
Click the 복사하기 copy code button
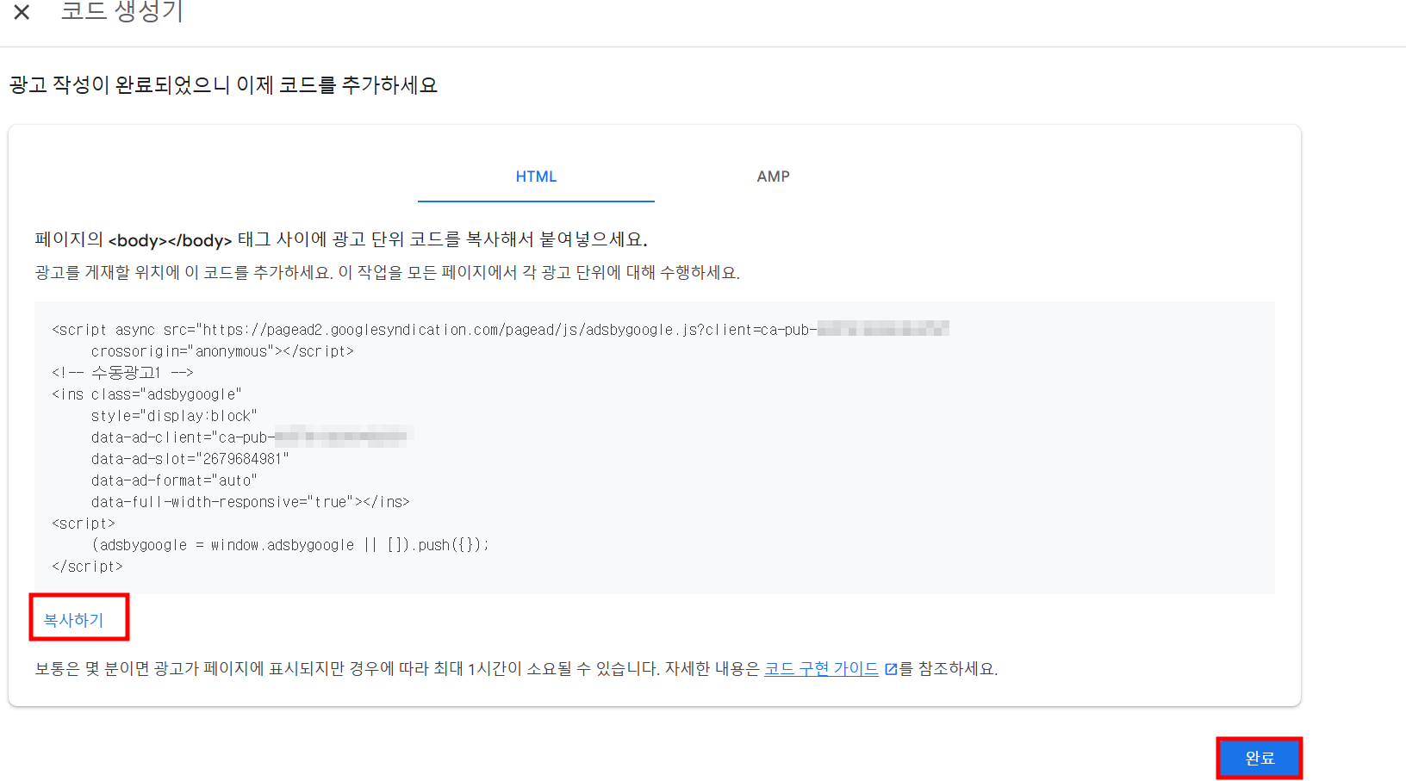point(74,620)
